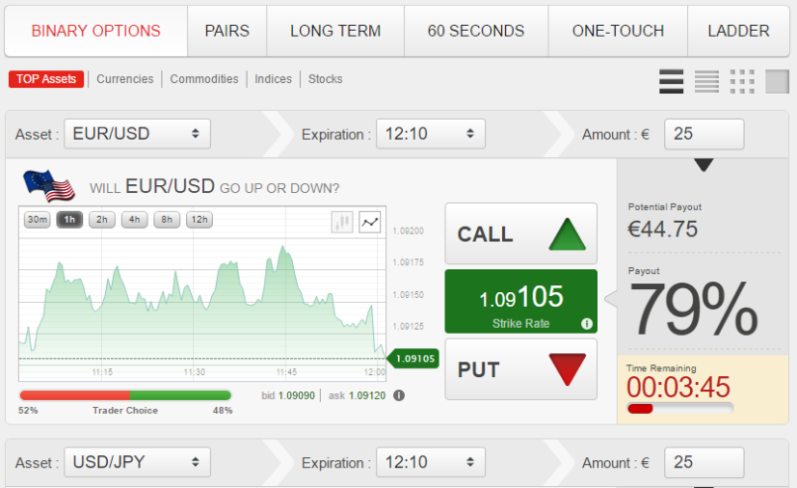
Task: Click the bid/ask info icon
Action: tap(399, 396)
